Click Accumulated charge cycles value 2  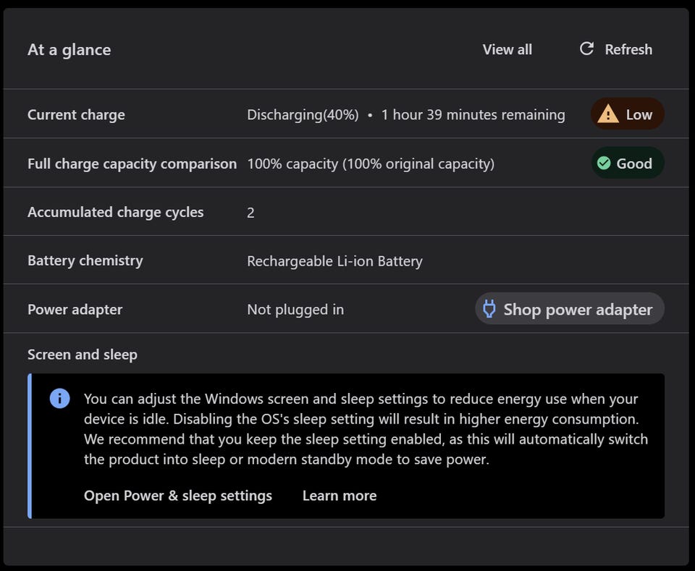pos(250,212)
